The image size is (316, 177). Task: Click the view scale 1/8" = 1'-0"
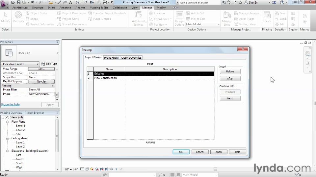tap(71, 169)
